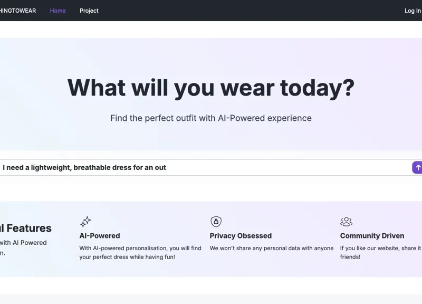Viewport: 422px width, 304px height.
Task: Switch to the Project page
Action: coord(89,11)
